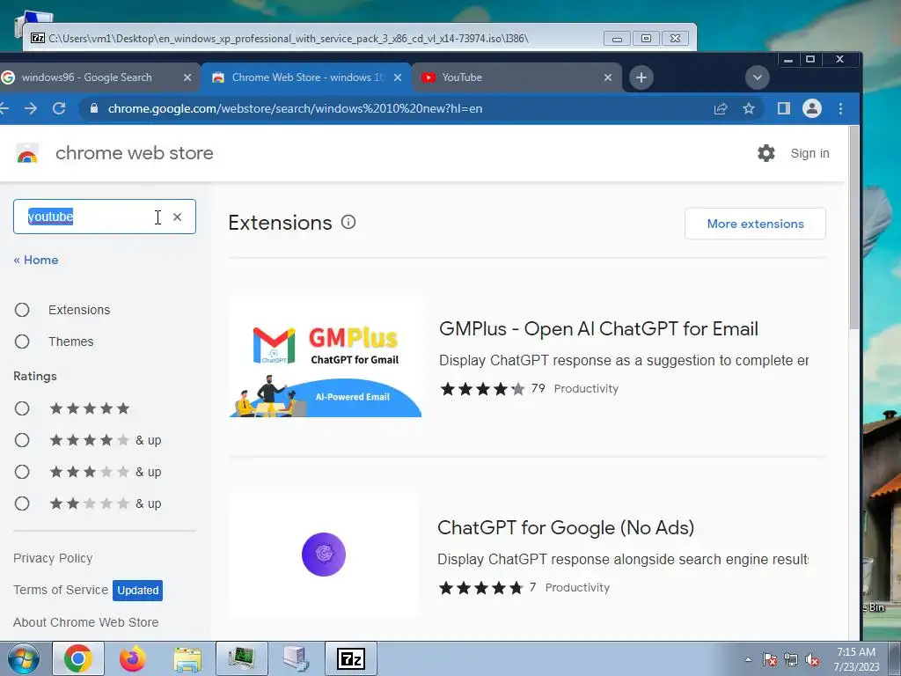
Task: Open Chrome side panel icon
Action: pyautogui.click(x=784, y=108)
